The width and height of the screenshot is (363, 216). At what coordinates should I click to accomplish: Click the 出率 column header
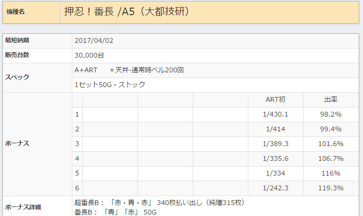click(331, 99)
